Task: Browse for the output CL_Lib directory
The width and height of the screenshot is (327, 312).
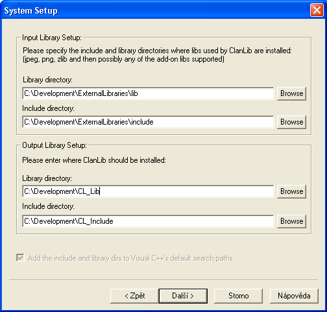Action: (291, 191)
